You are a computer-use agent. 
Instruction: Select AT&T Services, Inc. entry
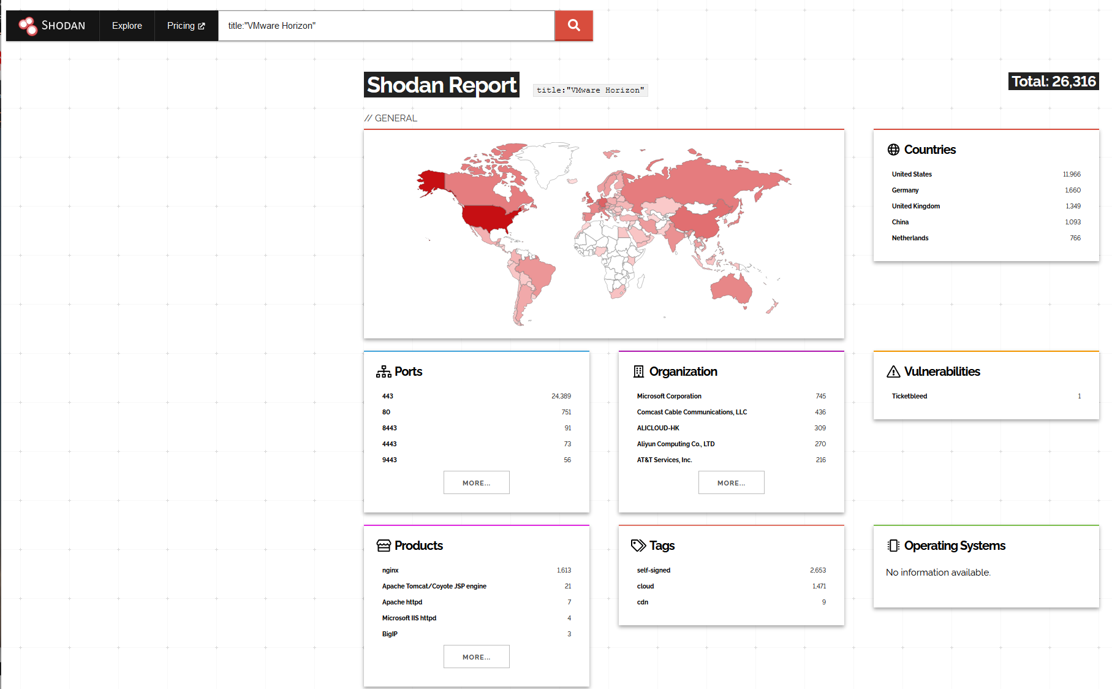[732, 460]
